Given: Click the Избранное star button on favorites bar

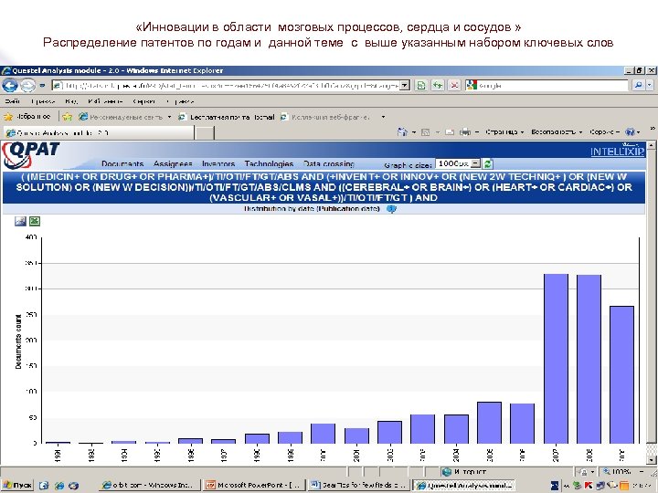Looking at the screenshot, I should (x=27, y=117).
